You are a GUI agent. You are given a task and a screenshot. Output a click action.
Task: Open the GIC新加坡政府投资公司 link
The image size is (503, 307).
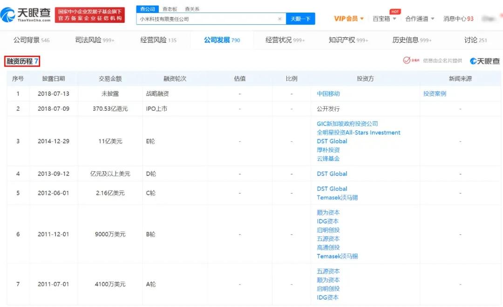347,124
